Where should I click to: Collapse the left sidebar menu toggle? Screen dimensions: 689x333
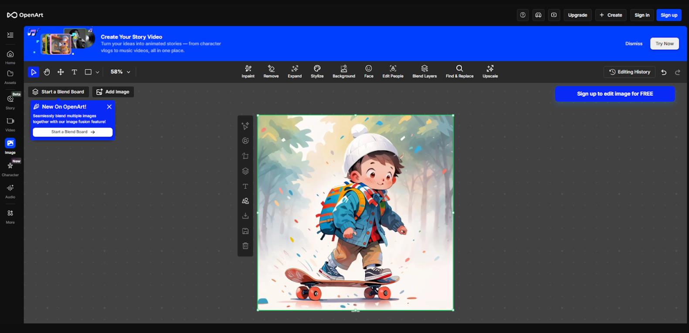click(x=10, y=35)
